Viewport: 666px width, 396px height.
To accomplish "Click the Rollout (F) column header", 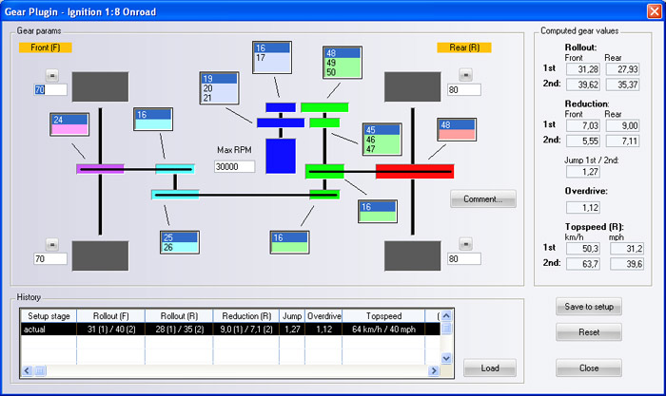I will [111, 316].
